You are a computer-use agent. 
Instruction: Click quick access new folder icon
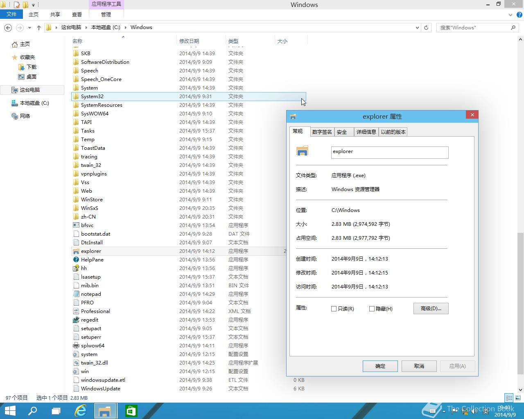pyautogui.click(x=25, y=5)
